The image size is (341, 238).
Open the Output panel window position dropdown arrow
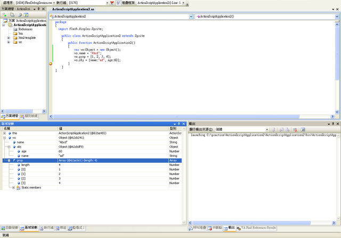[329, 124]
